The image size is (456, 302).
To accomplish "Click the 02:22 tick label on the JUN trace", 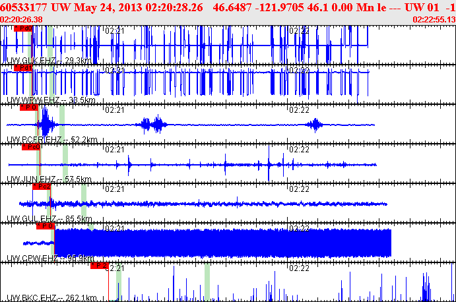I will coord(300,150).
